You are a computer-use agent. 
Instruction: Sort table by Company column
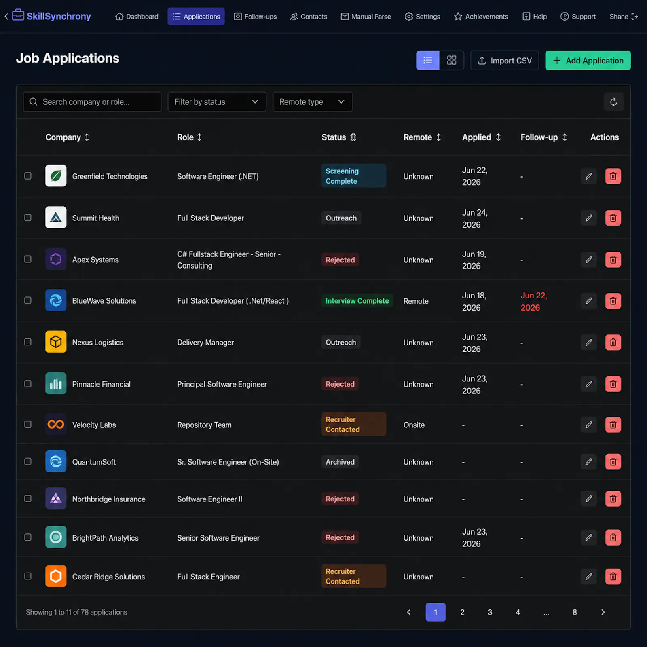[x=67, y=137]
